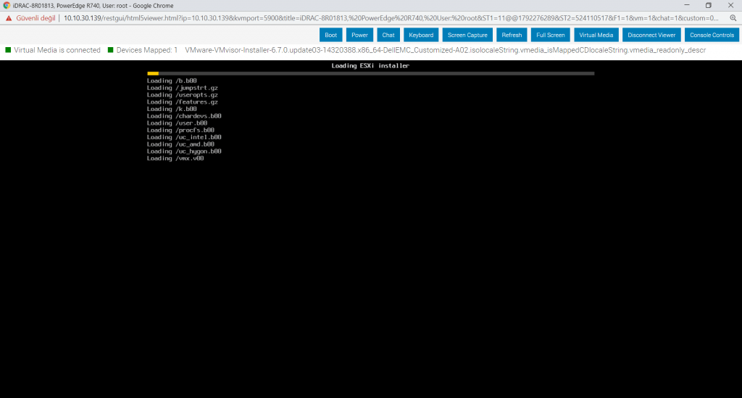The width and height of the screenshot is (742, 398).
Task: Click the Chrome logo in title bar
Action: tap(7, 5)
